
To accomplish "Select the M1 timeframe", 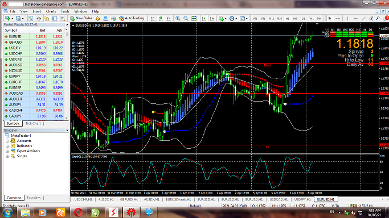I will pos(255,19).
